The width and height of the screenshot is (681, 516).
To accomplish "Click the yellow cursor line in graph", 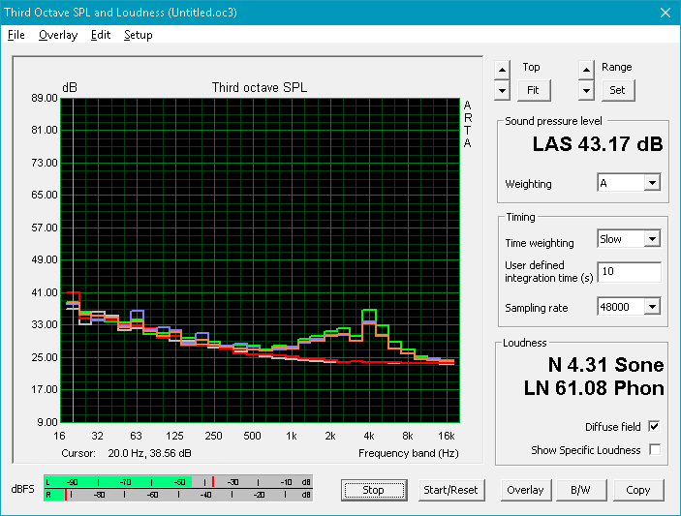I will tap(73, 260).
